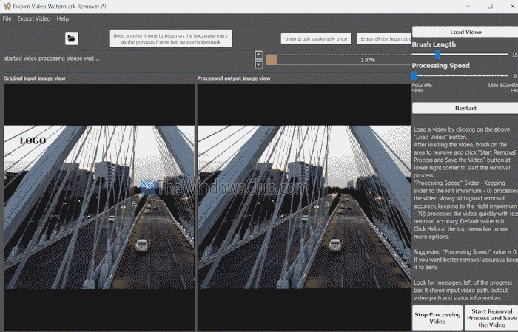
Task: Maximize the application window
Action: click(x=490, y=6)
